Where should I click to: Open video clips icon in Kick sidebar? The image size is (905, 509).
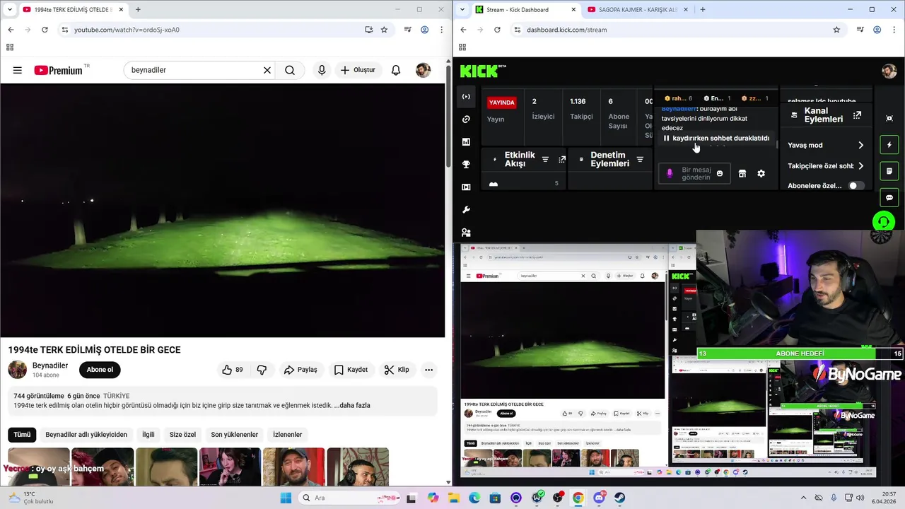coord(466,187)
